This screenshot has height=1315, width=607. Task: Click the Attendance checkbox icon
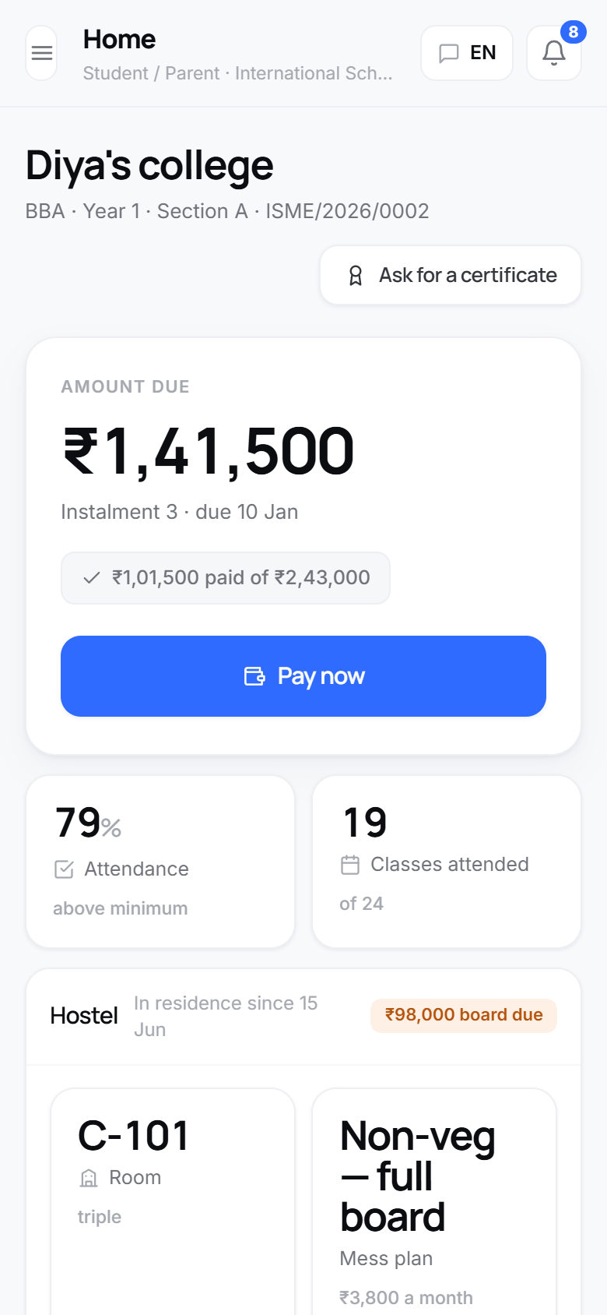65,869
